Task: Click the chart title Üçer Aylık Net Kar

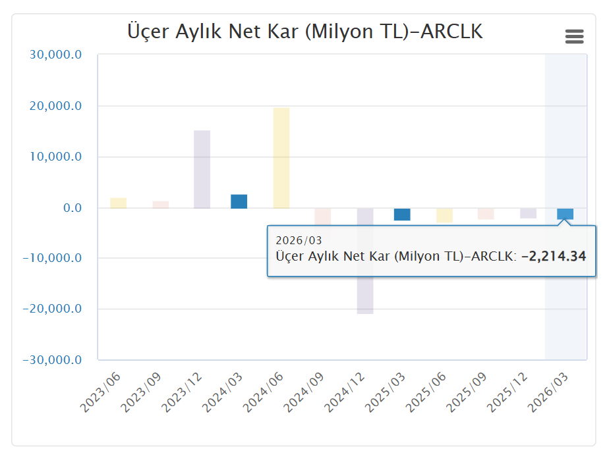Action: 304,31
